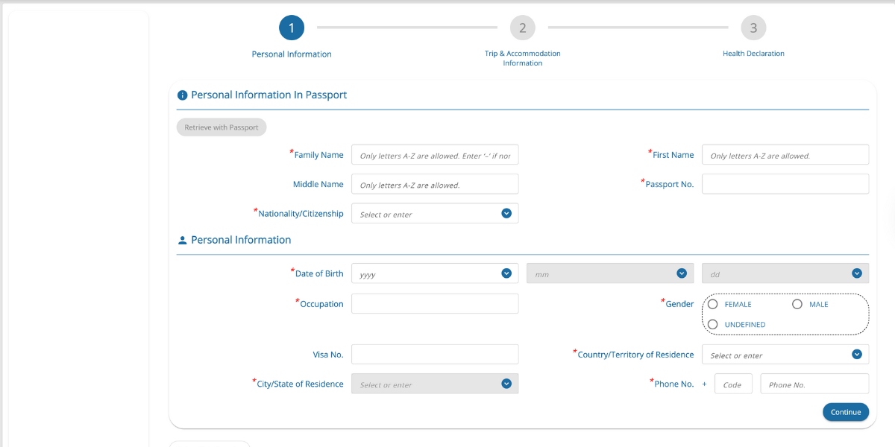Open the birth day (dd) dropdown
The image size is (895, 447).
[856, 273]
